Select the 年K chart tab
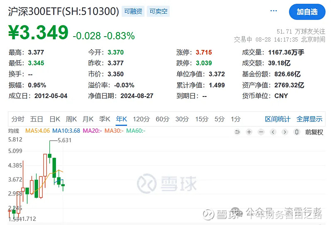 pyautogui.click(x=121, y=119)
